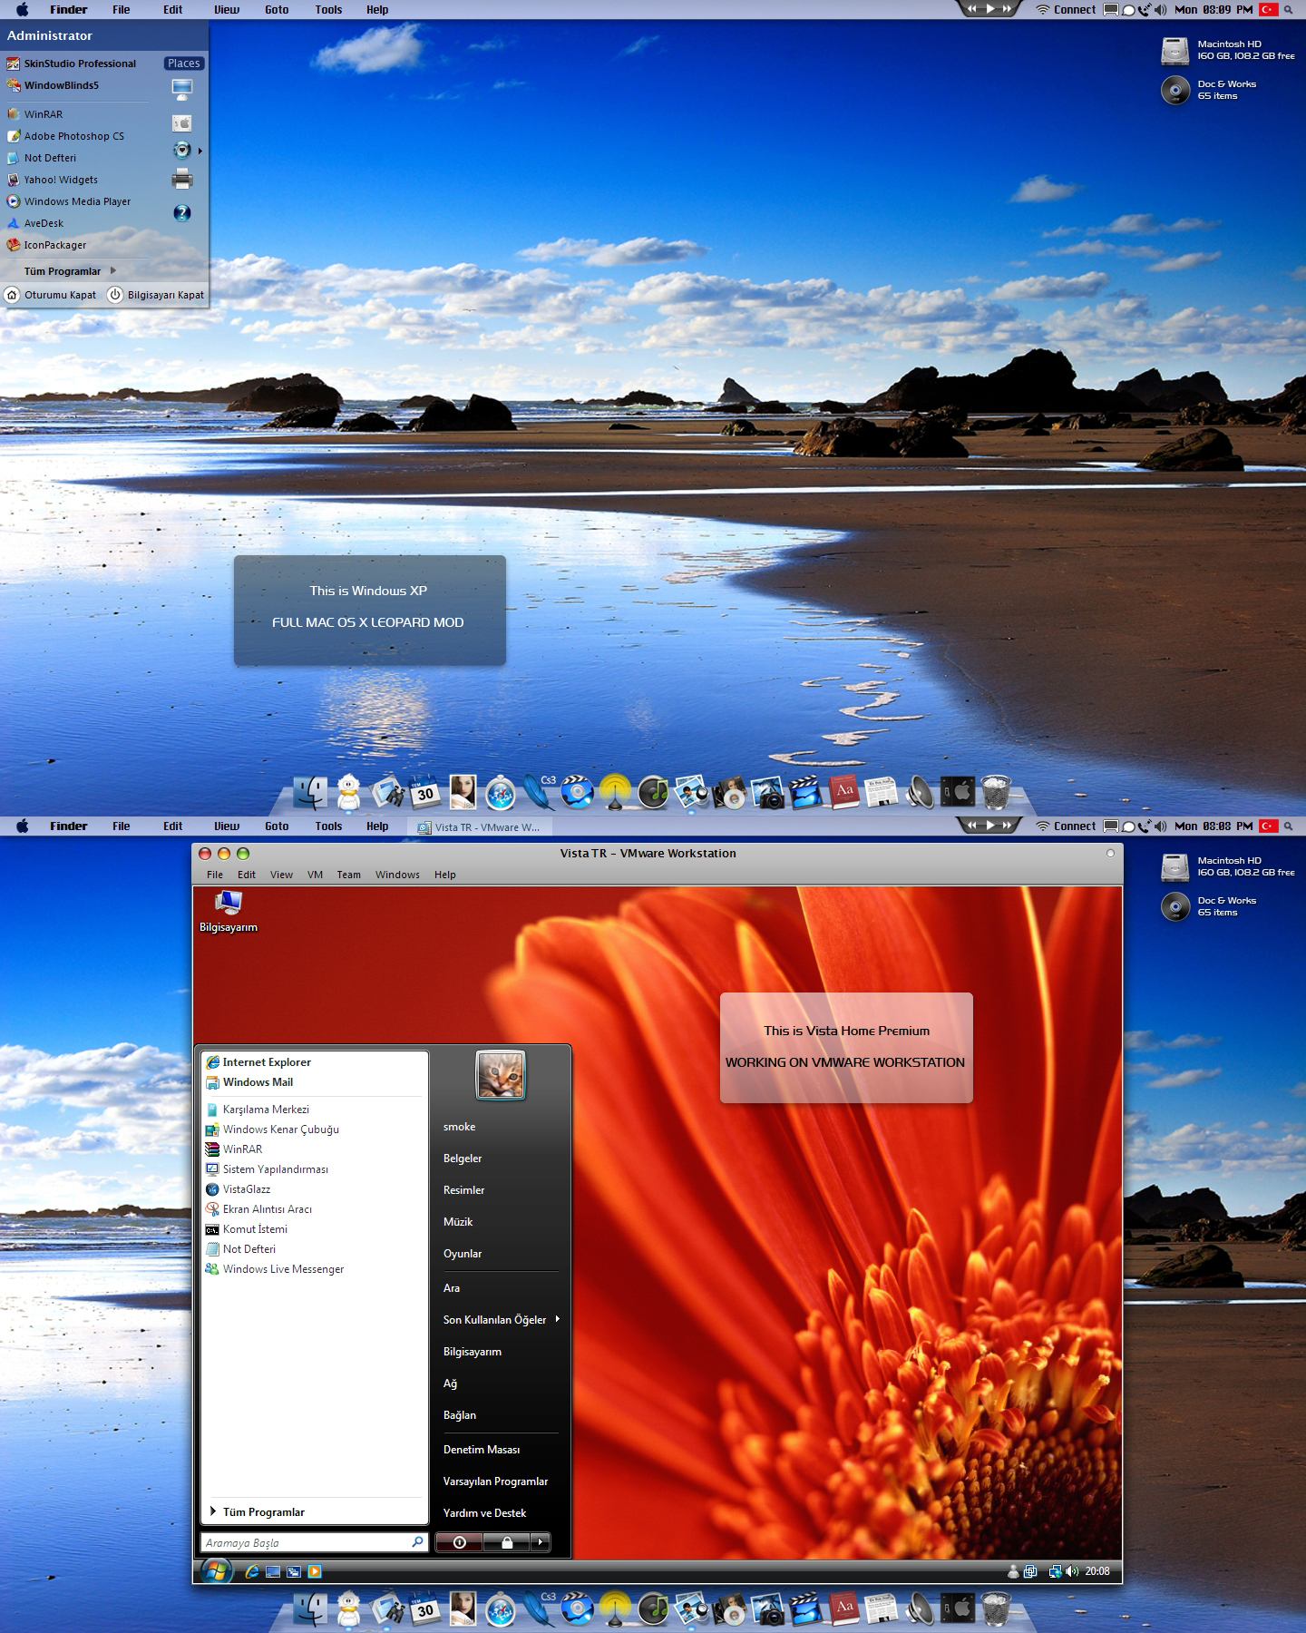The height and width of the screenshot is (1633, 1306).
Task: Open calendar icon showing 30 in the dock beneath the XP note
Action: [x=424, y=792]
